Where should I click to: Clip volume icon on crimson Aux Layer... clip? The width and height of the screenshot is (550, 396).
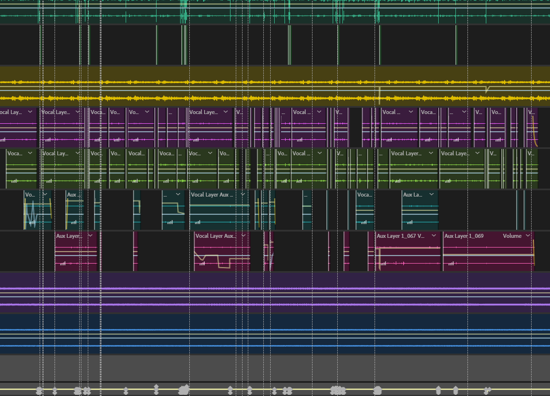pos(63,263)
